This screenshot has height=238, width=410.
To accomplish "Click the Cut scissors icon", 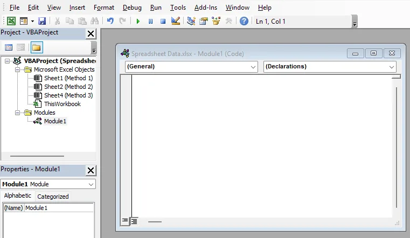I will tap(57, 21).
